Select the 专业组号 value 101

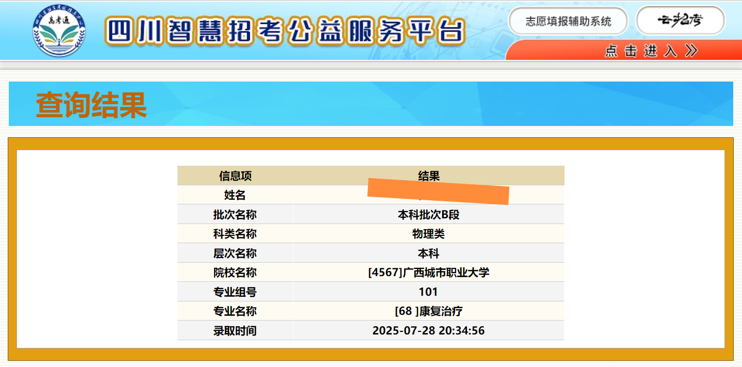coord(428,292)
